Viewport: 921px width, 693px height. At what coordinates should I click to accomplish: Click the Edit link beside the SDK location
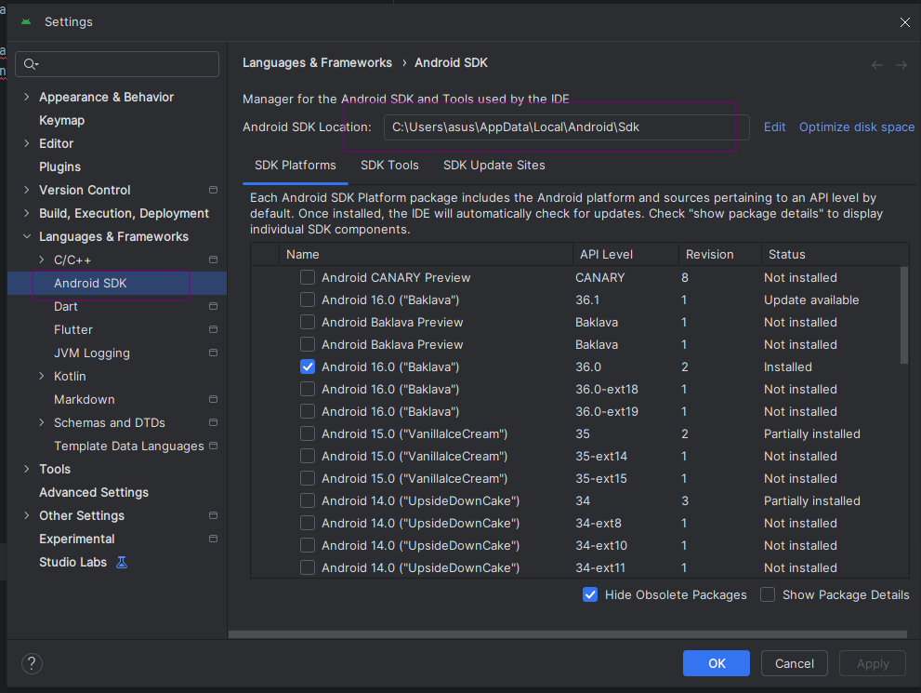774,127
